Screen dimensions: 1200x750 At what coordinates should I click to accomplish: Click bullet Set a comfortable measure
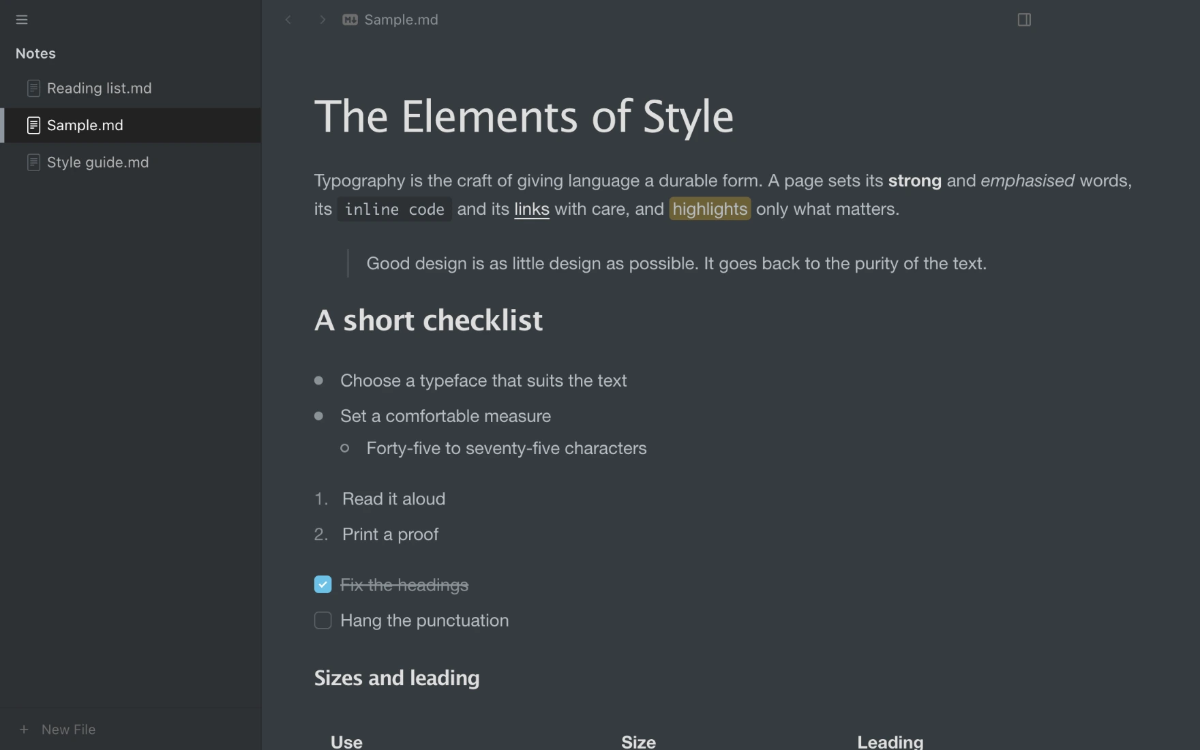(445, 416)
